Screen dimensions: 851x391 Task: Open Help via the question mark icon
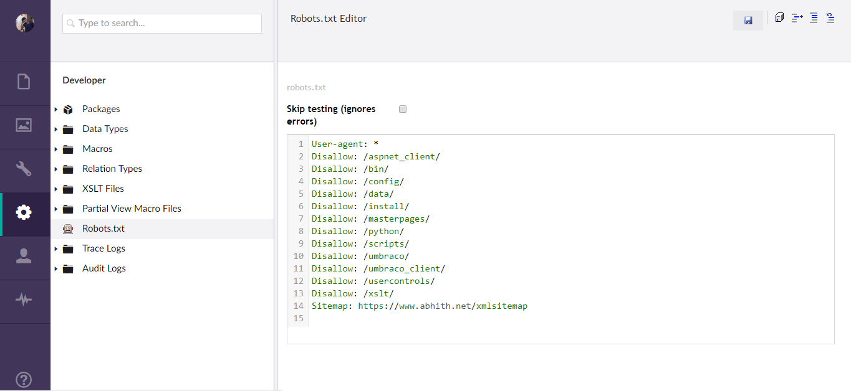(x=24, y=379)
